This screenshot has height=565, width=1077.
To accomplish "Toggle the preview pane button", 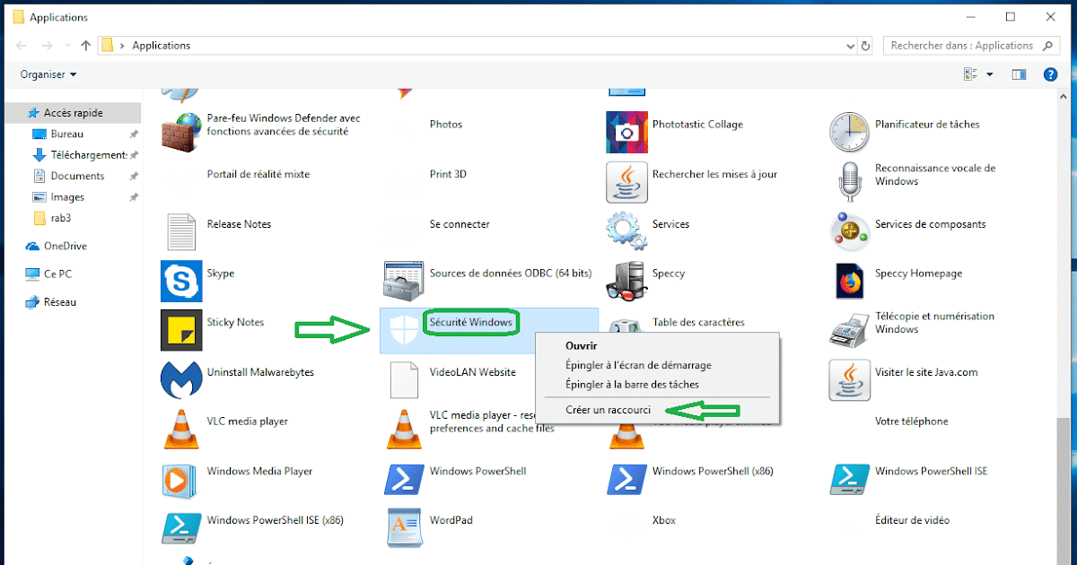I will point(1019,74).
